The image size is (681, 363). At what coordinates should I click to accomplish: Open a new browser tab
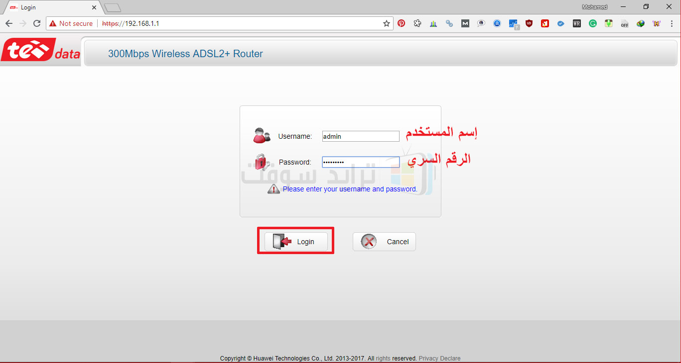tap(113, 7)
